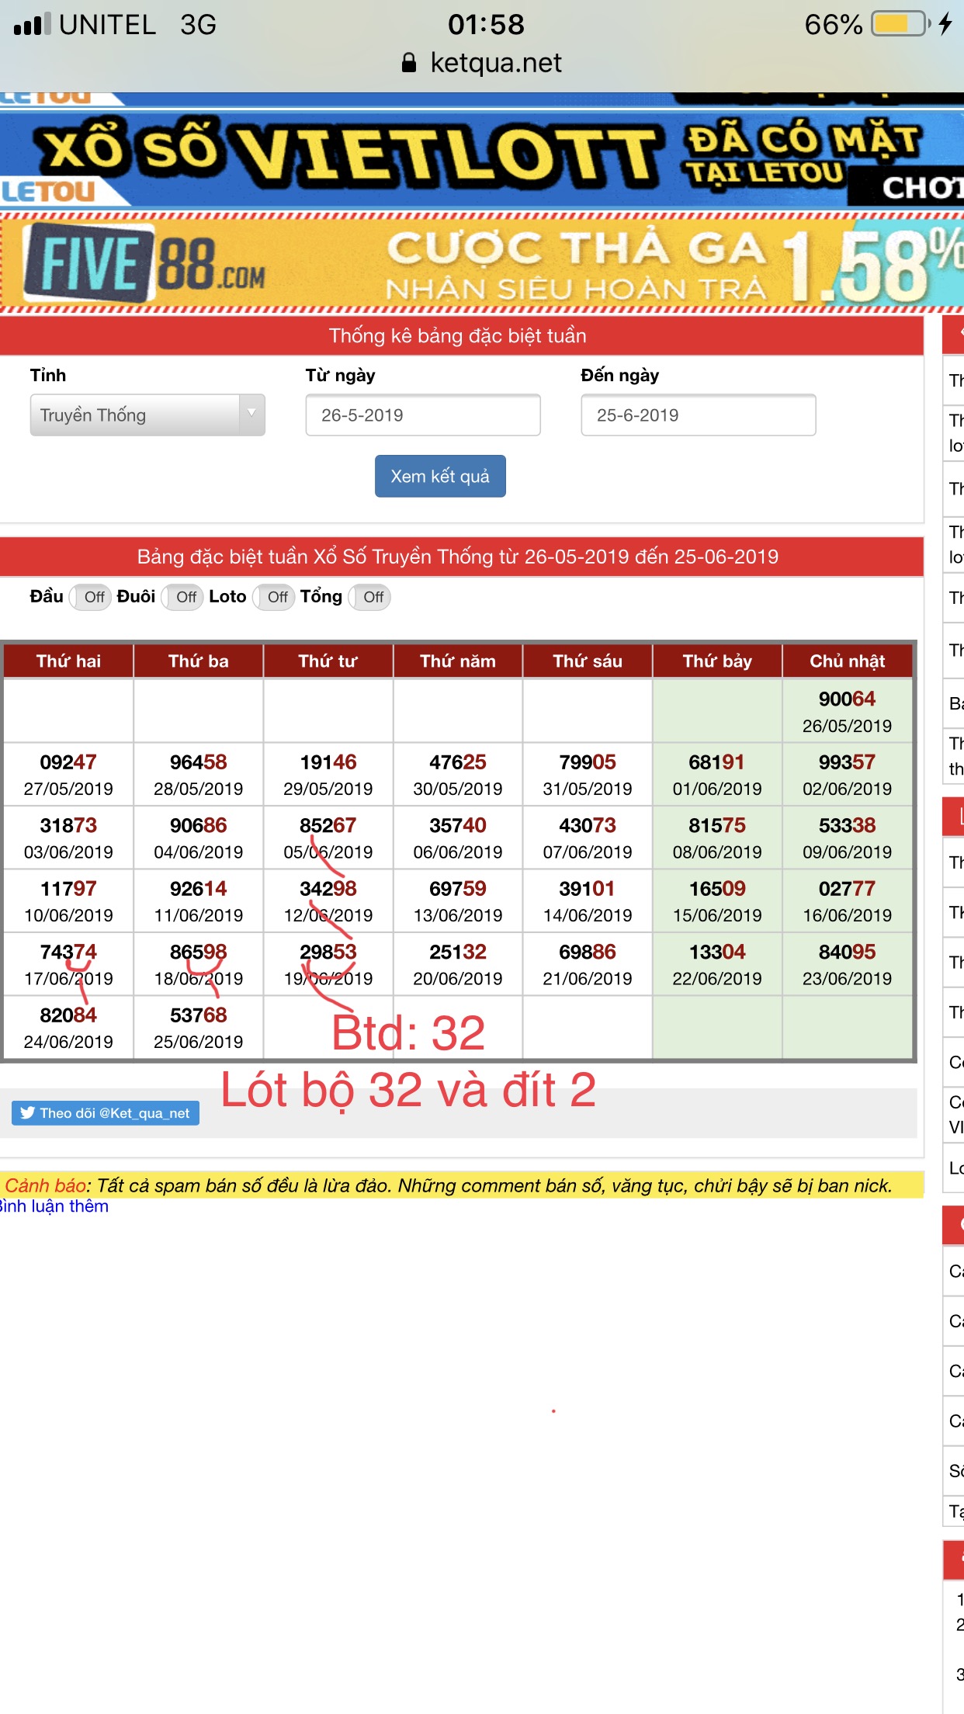This screenshot has width=964, height=1714.
Task: Tap the battery icon in status bar
Action: (x=900, y=24)
